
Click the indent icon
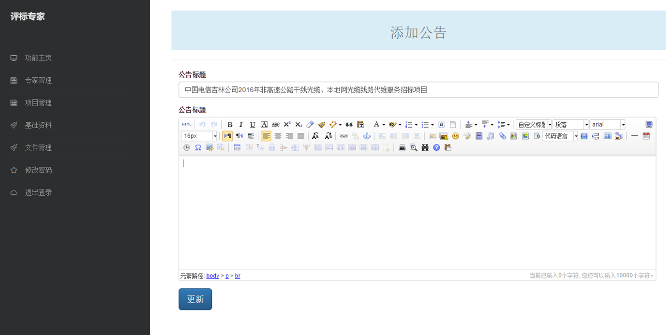click(251, 136)
